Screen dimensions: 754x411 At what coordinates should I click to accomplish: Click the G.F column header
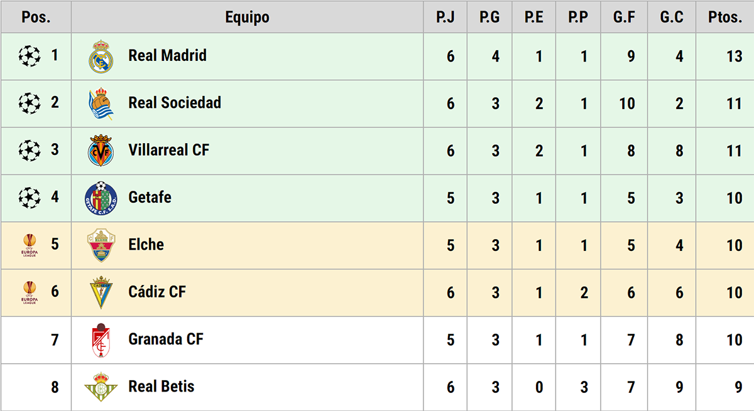click(624, 18)
